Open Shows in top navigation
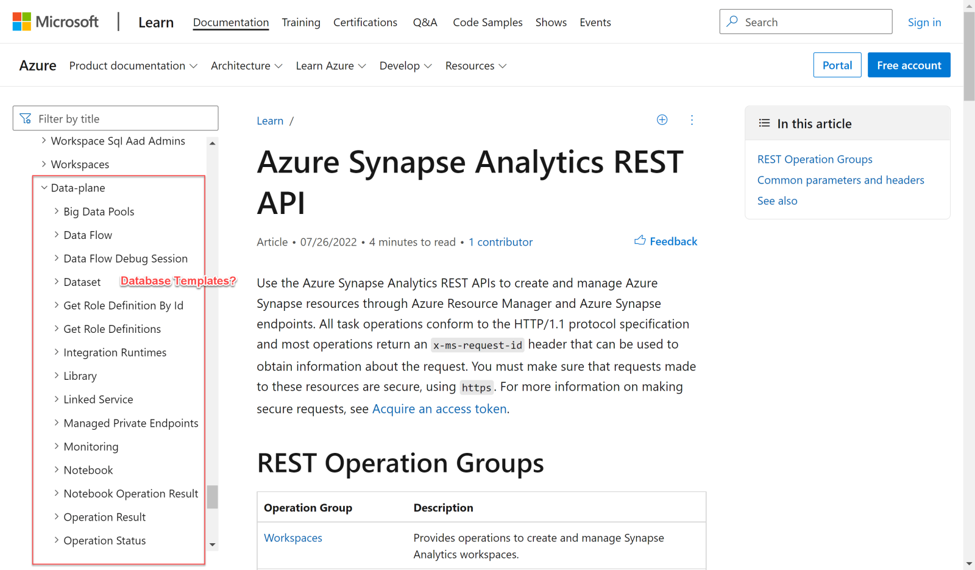 (551, 23)
